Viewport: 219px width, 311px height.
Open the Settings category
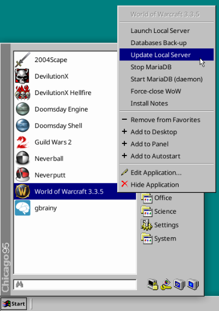tap(159, 225)
